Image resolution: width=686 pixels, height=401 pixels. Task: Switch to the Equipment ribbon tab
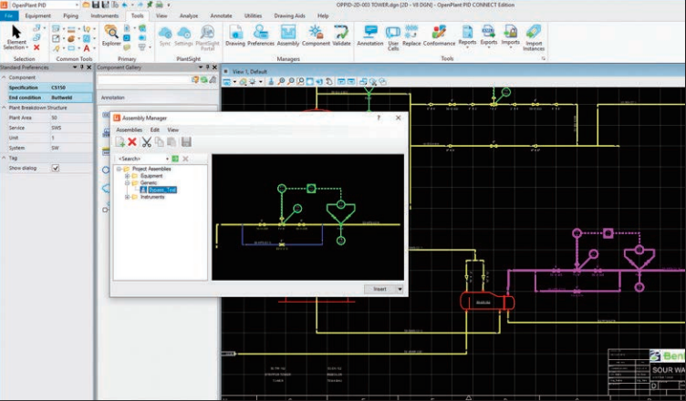[37, 15]
